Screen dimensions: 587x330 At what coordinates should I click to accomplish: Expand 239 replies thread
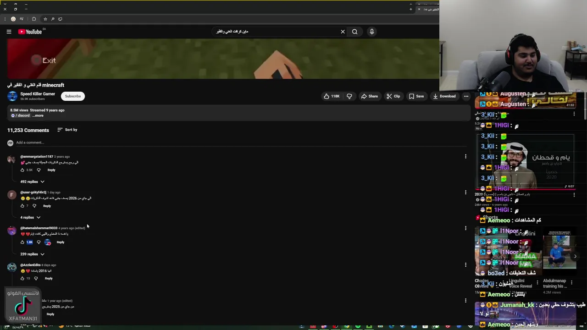[x=32, y=254]
